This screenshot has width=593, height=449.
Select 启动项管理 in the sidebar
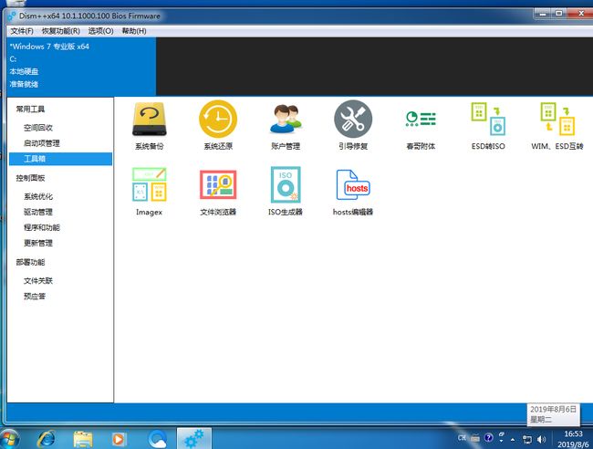click(x=42, y=143)
